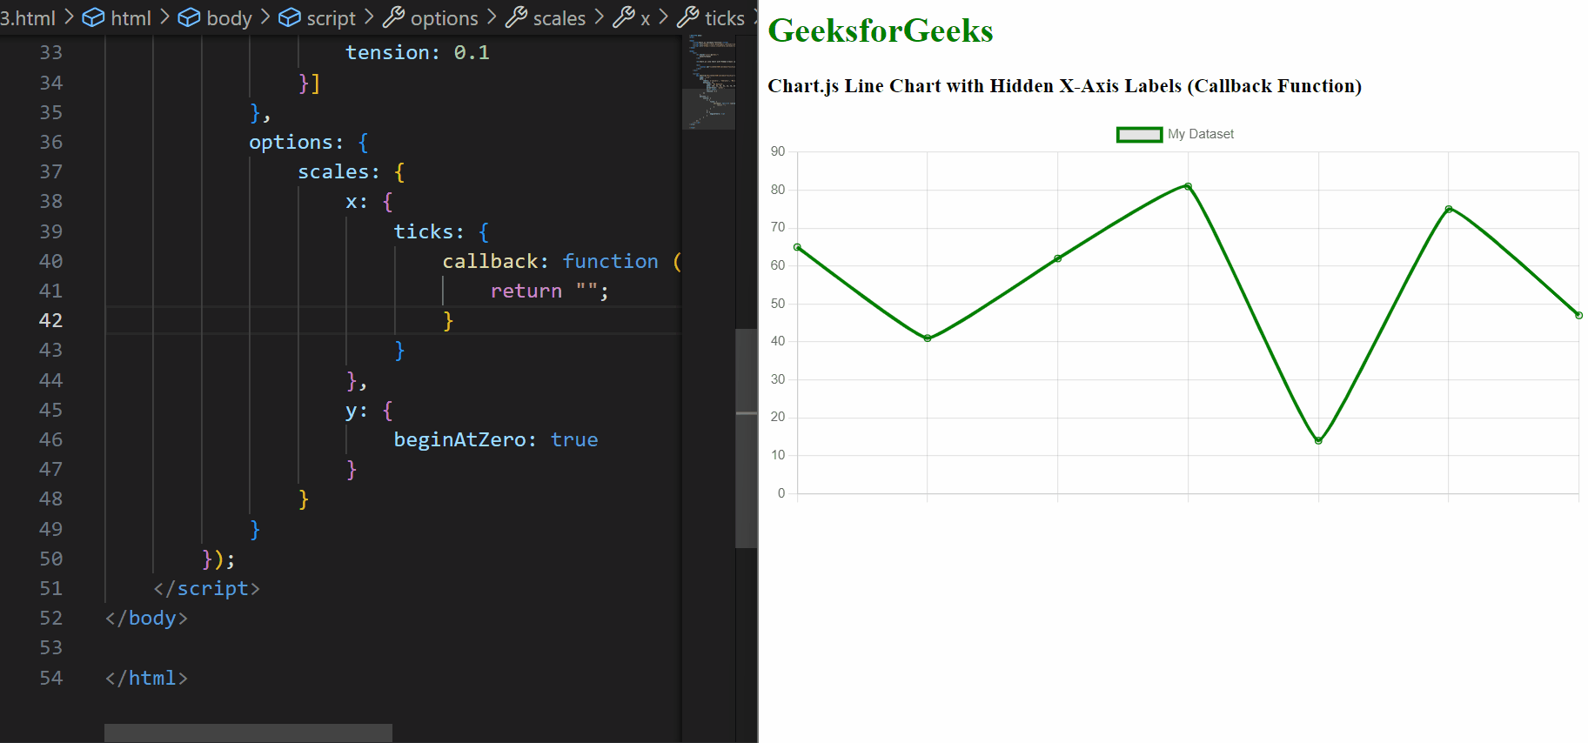Open the ticks breadcrumb item
Screen dimensions: 1588x743
tap(724, 18)
